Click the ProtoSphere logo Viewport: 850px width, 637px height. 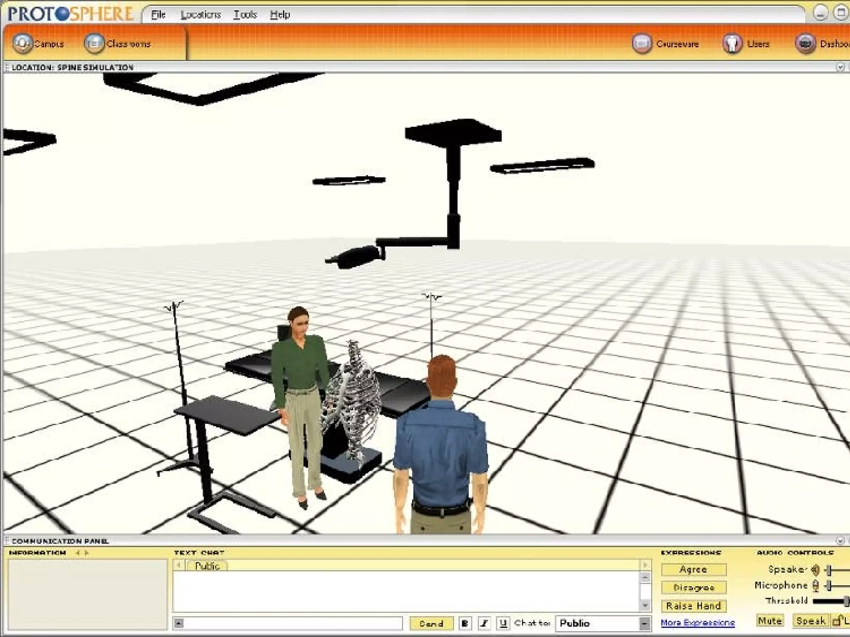pyautogui.click(x=70, y=14)
